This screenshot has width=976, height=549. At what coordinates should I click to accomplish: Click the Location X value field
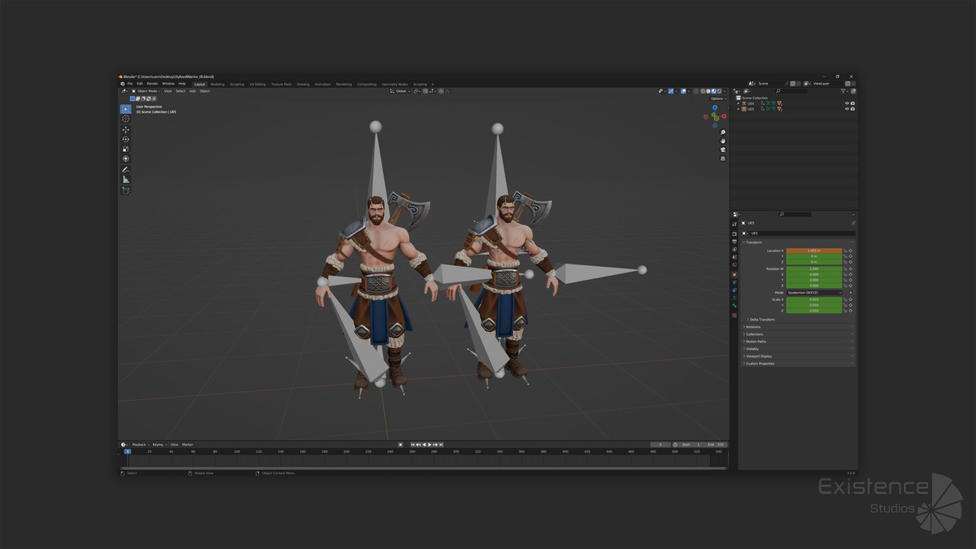(814, 251)
